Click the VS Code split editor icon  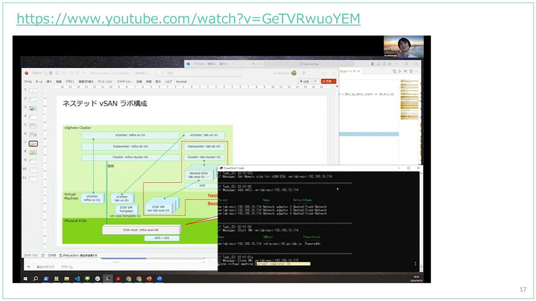411,71
